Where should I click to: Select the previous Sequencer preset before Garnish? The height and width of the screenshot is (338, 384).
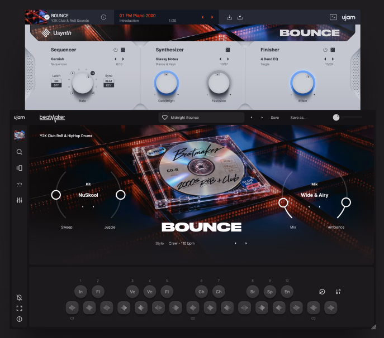(x=116, y=59)
